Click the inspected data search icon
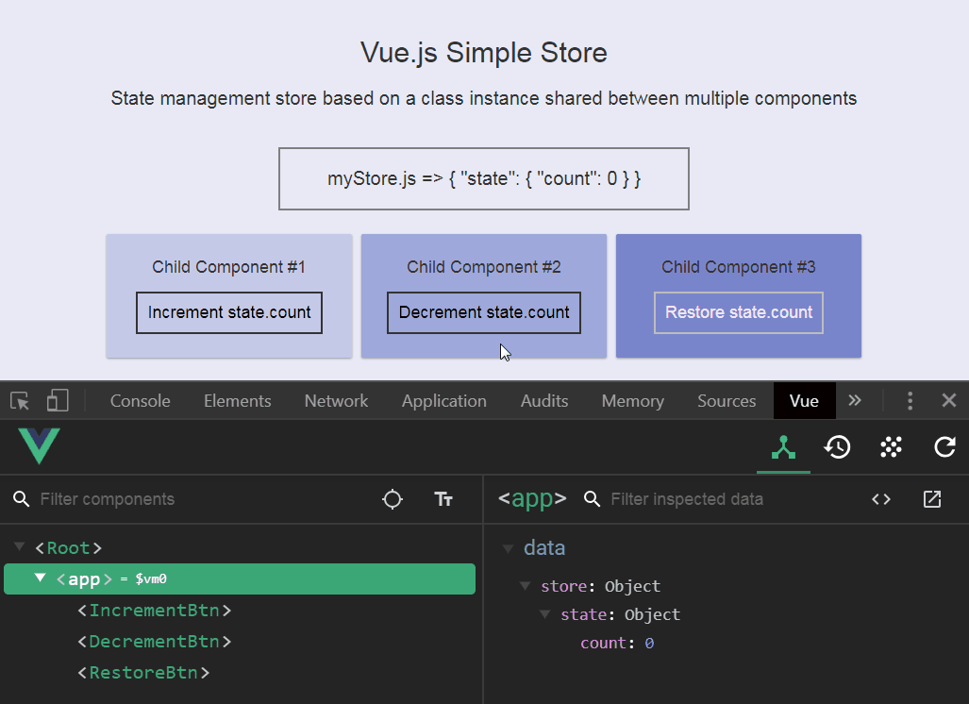Image resolution: width=969 pixels, height=704 pixels. 592,499
